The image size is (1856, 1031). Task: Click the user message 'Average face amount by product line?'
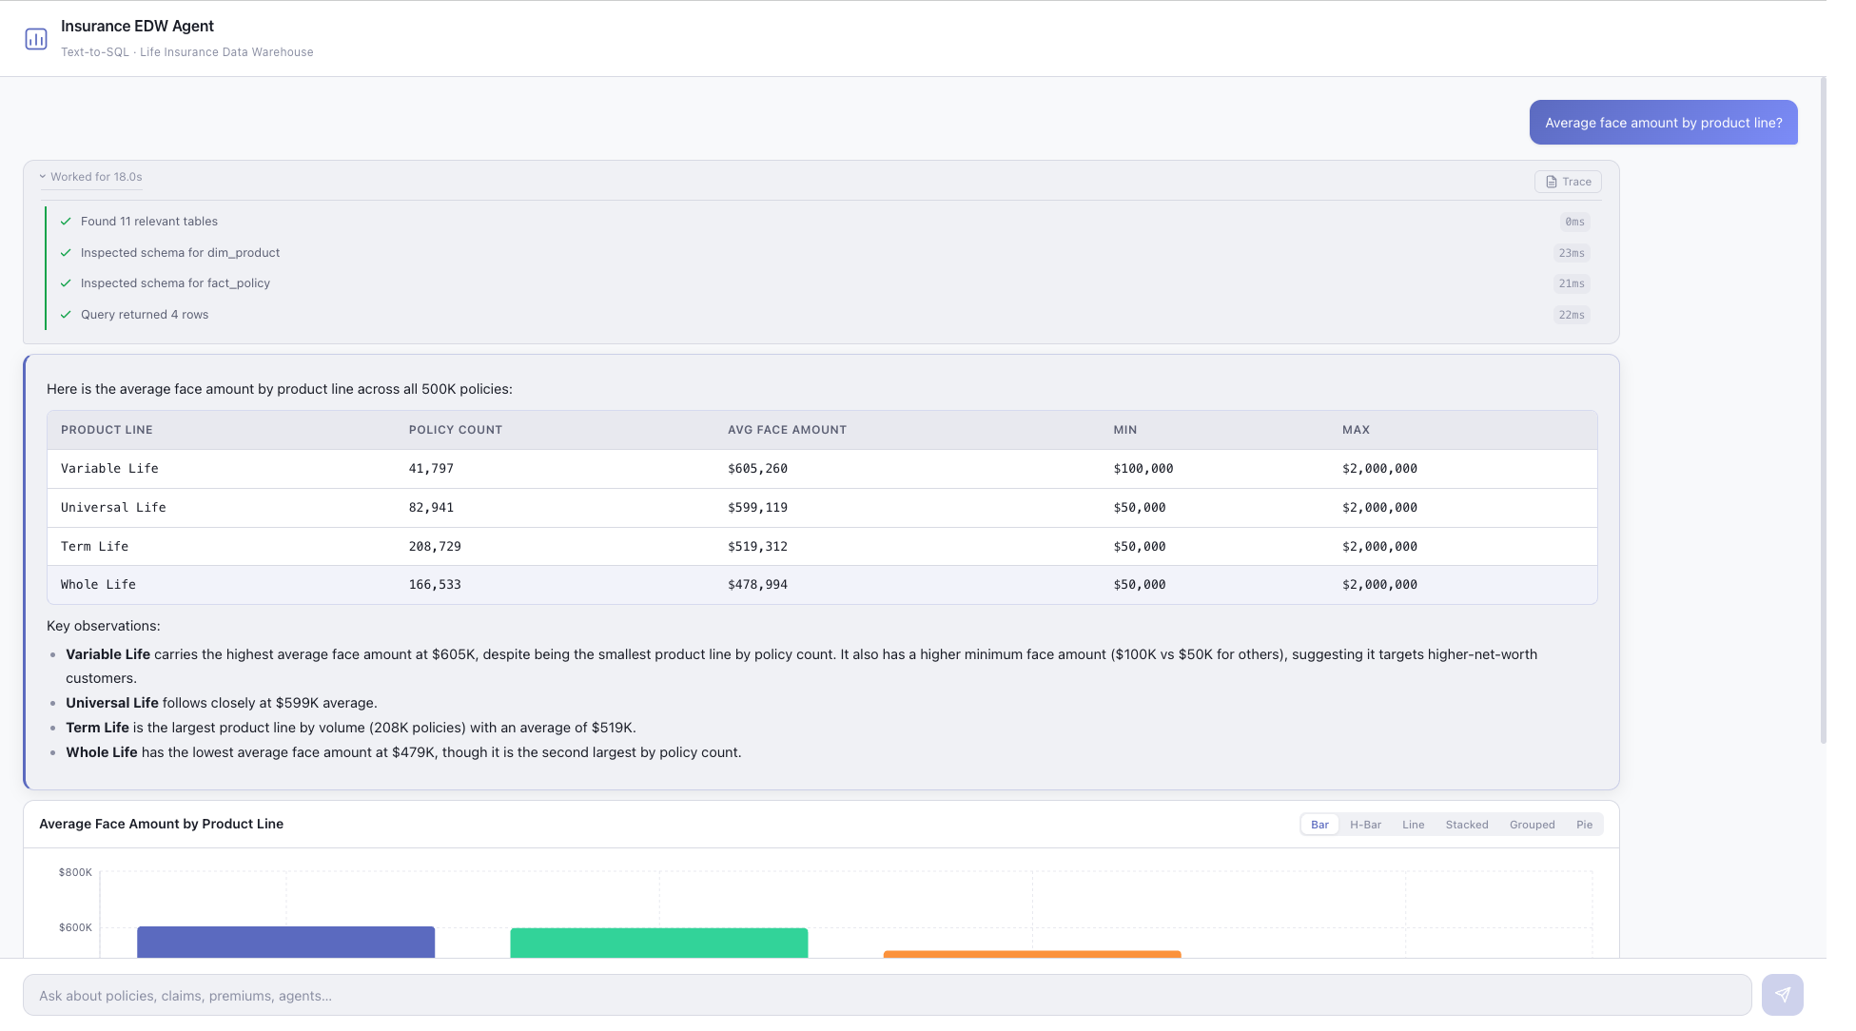1663,123
